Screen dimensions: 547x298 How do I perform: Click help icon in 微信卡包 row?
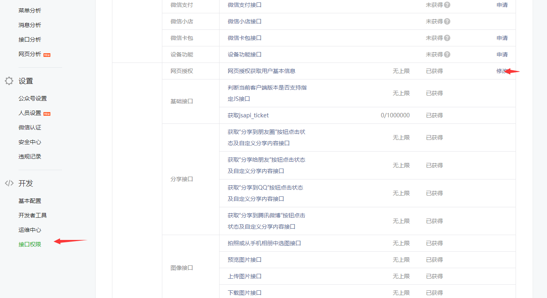coord(447,38)
